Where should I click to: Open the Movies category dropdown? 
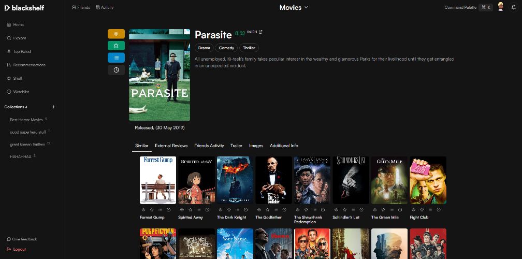tap(294, 7)
